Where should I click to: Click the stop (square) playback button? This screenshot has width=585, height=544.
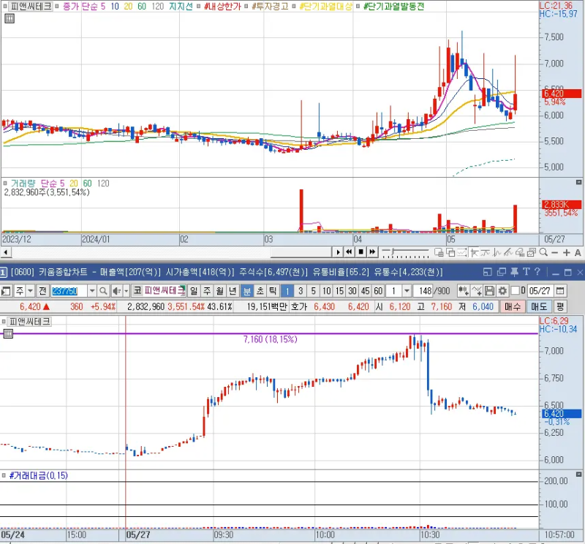[x=361, y=252]
